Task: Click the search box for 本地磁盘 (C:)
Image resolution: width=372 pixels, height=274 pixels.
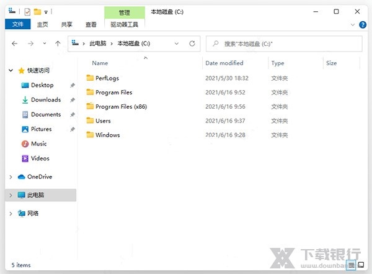Action: 284,43
